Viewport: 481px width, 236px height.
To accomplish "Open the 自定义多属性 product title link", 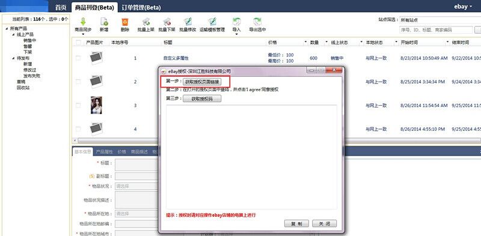I will click(176, 58).
